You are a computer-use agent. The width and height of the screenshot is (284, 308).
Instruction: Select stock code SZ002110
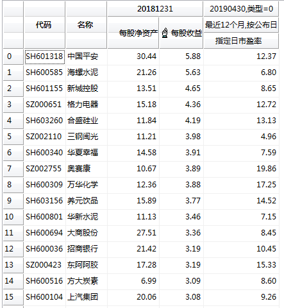click(x=44, y=137)
